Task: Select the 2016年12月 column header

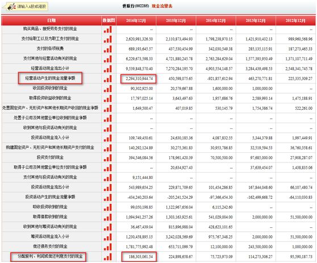Action: coord(136,20)
